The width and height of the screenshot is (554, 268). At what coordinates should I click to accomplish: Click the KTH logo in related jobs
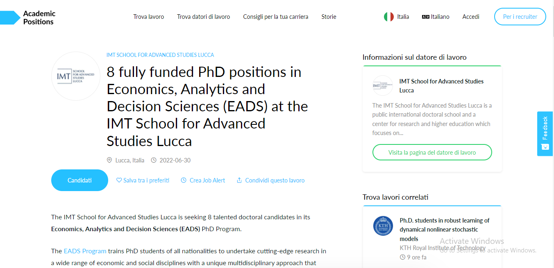coord(383,226)
